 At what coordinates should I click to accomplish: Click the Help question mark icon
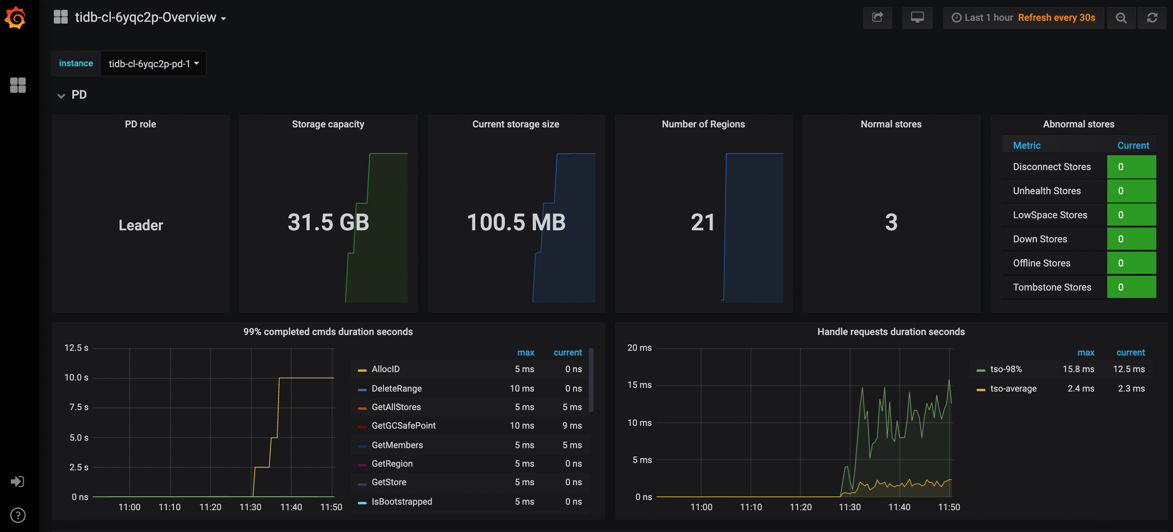(x=18, y=515)
